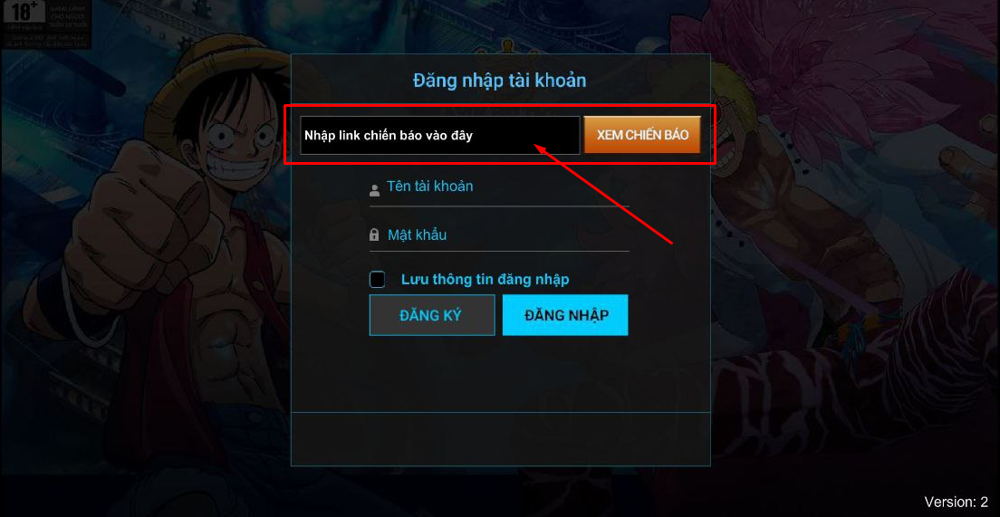Focus the Nhập link chiến báo input box
Image resolution: width=1000 pixels, height=517 pixels.
[x=440, y=135]
